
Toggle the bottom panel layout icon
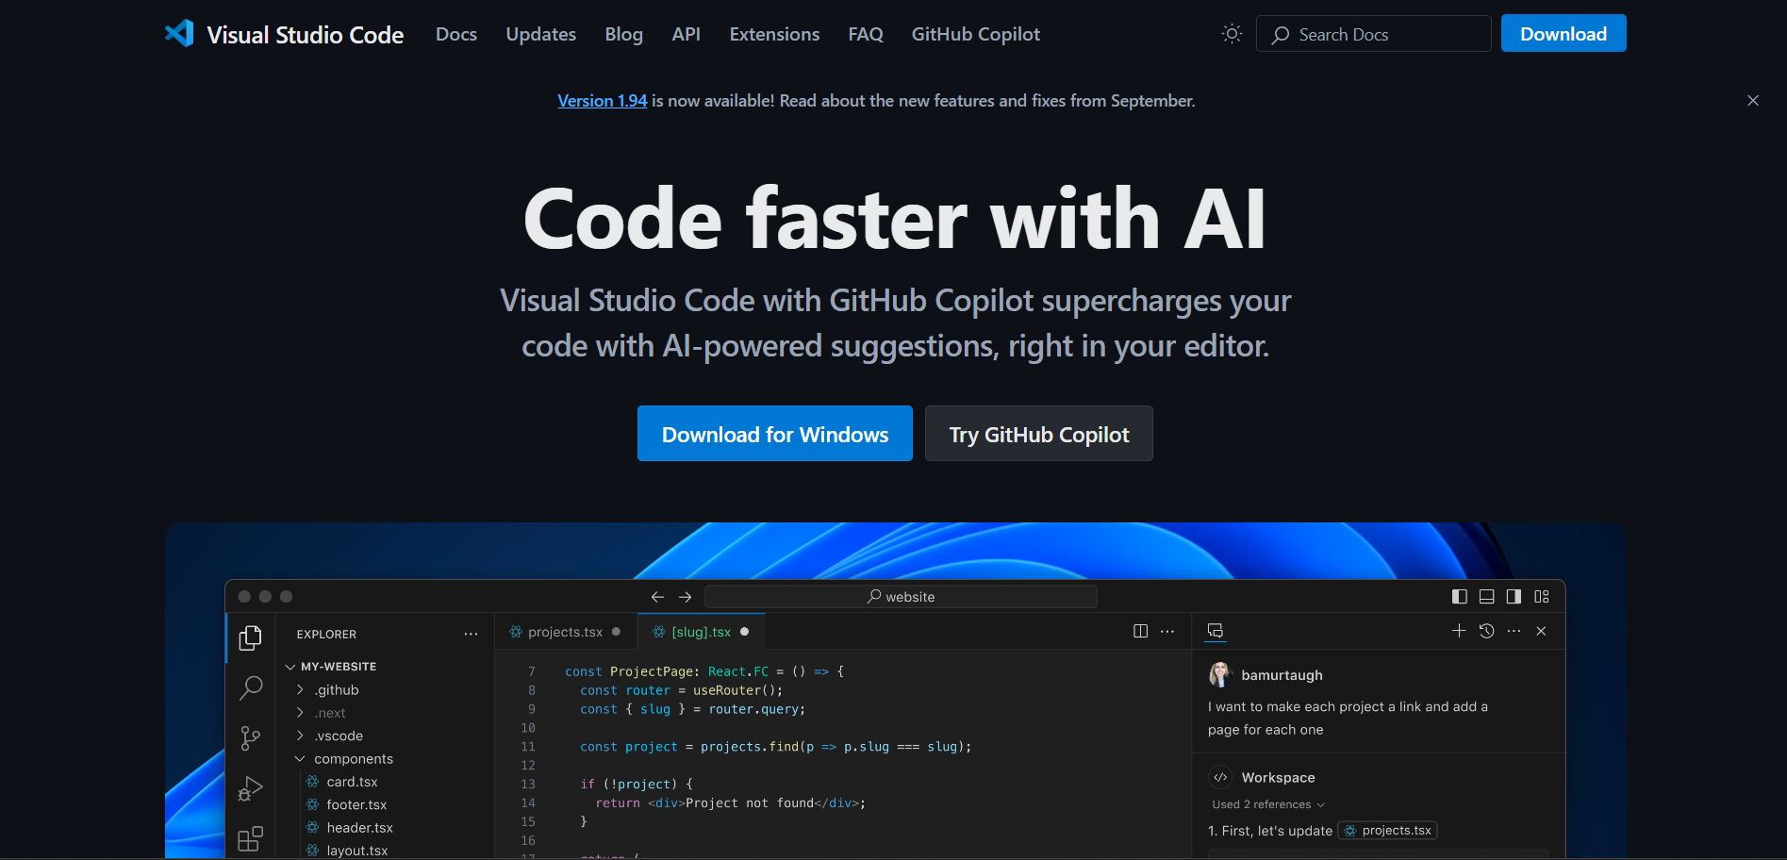[1486, 597]
